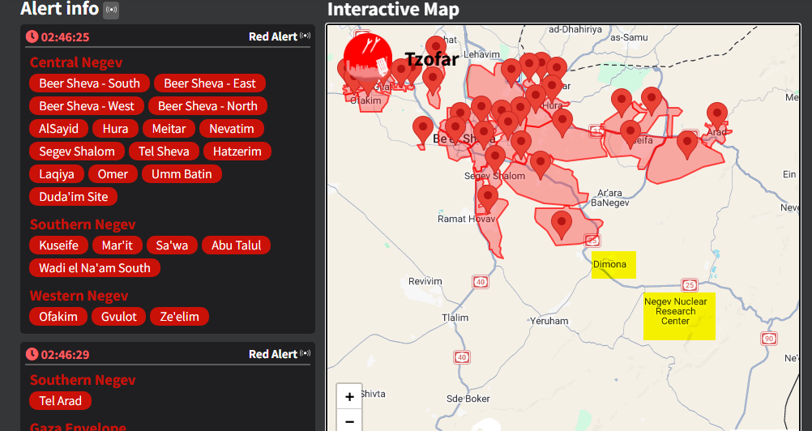Click the clock icon next to 02:46:29
Screen dimensions: 812x431
point(32,354)
